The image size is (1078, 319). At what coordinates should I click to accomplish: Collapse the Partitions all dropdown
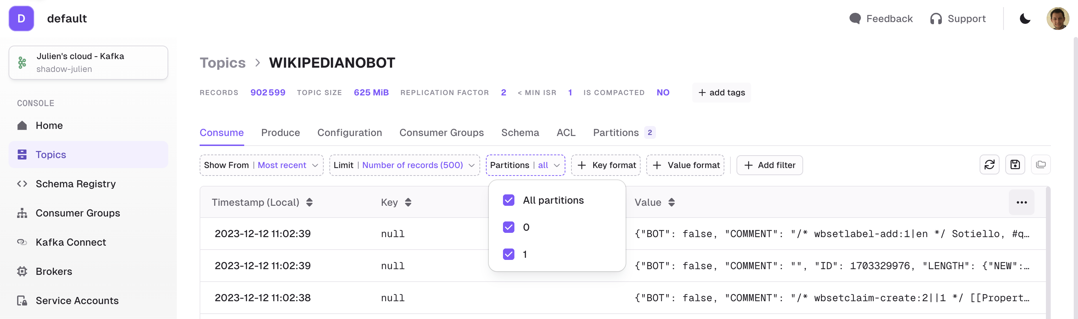pos(525,165)
